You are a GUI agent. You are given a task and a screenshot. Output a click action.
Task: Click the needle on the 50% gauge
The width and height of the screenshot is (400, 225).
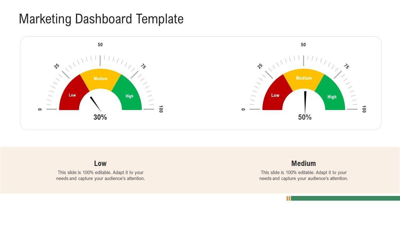[x=305, y=102]
